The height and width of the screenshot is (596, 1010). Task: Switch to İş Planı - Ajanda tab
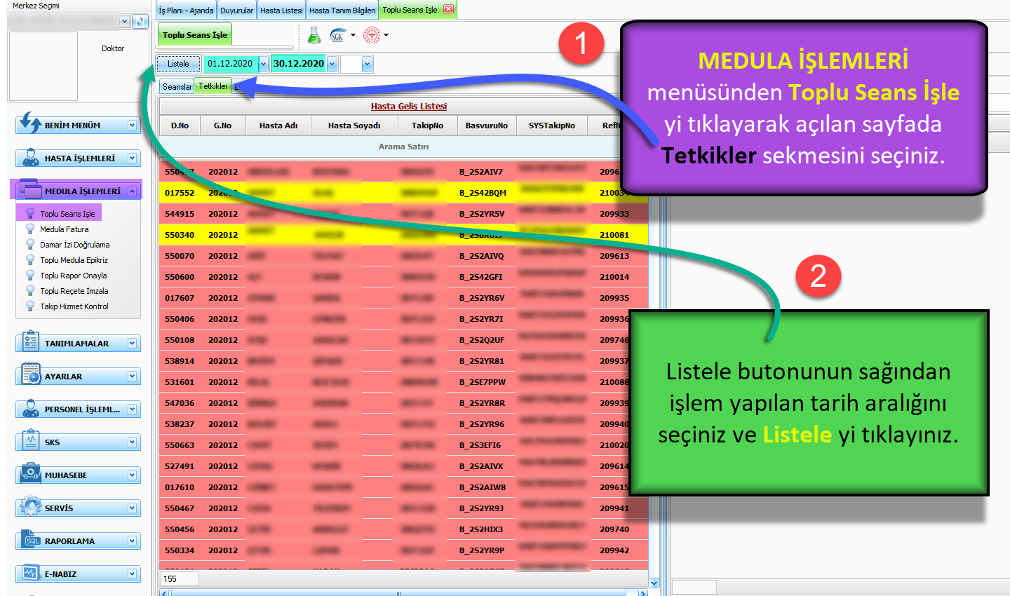(x=186, y=10)
